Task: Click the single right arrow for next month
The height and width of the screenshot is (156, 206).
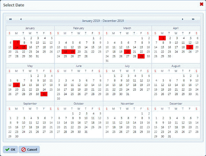Action: [x=182, y=19]
